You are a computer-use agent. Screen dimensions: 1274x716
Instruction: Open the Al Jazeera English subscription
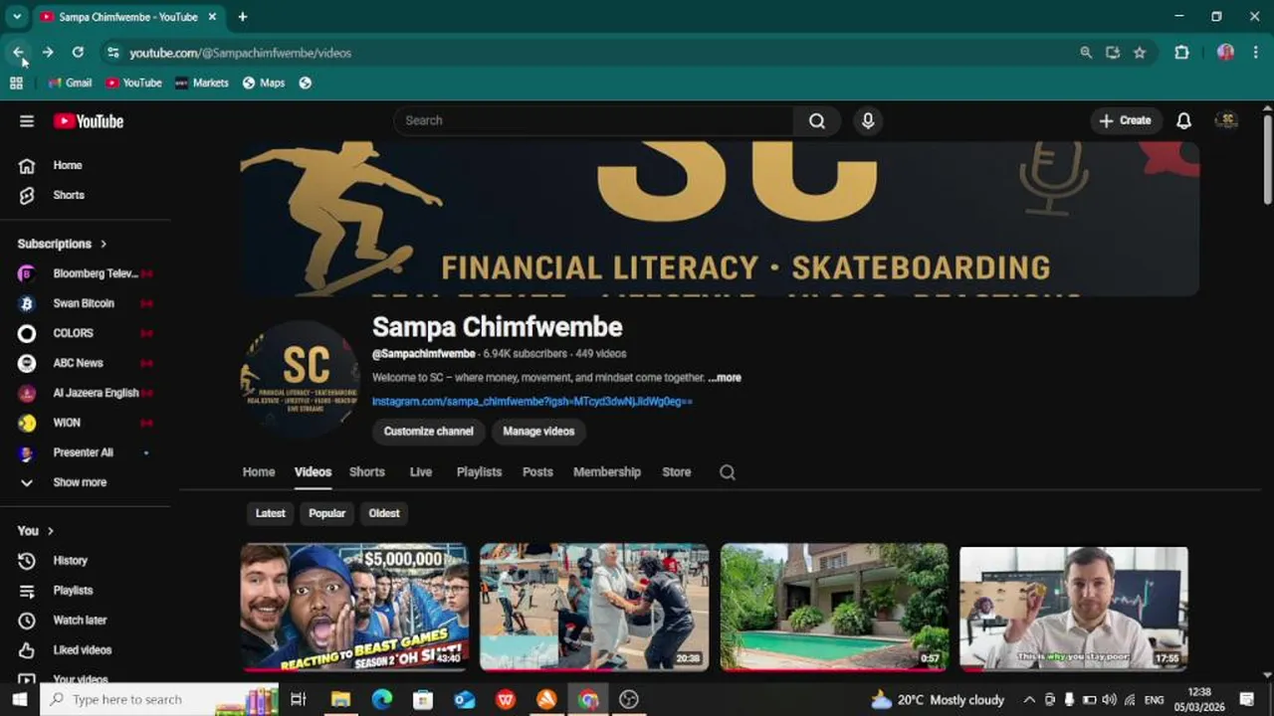[85, 393]
